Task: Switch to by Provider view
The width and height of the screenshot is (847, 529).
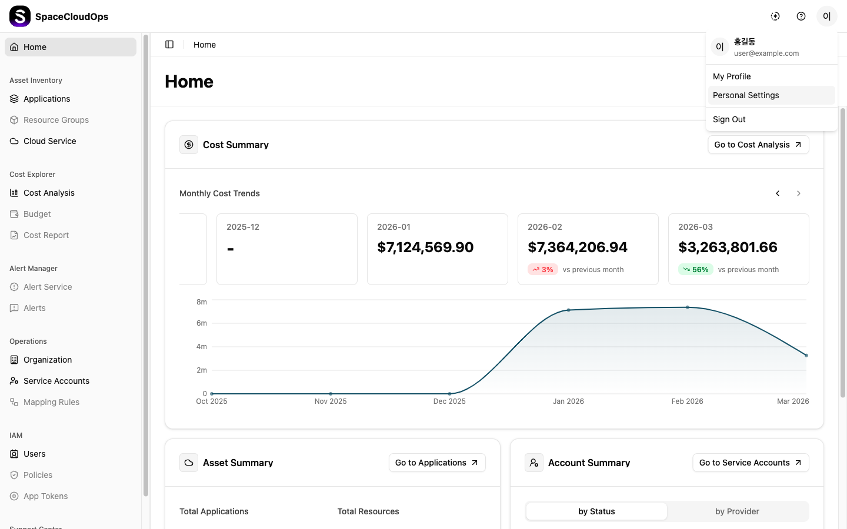Action: pos(737,511)
